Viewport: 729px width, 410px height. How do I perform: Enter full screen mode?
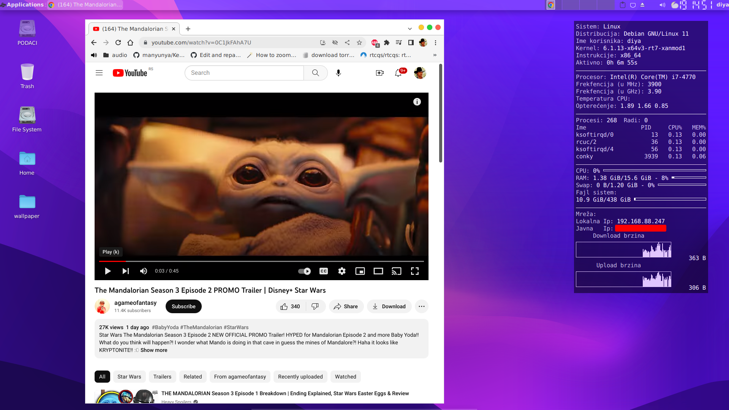click(x=415, y=271)
